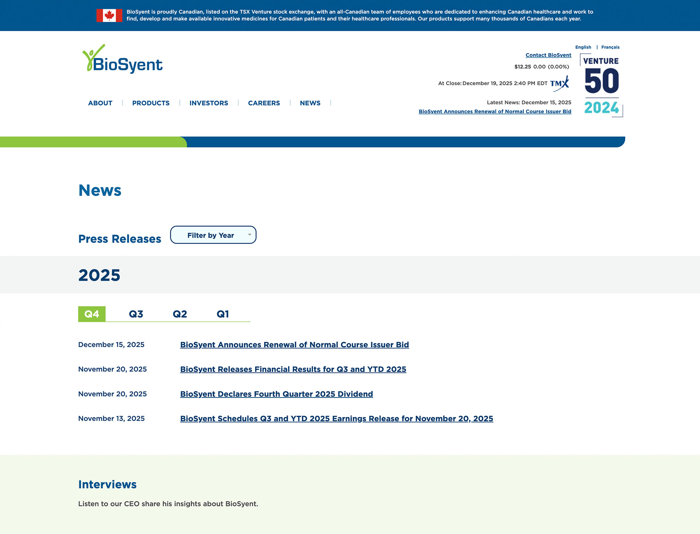Click the BioSyent logo
The height and width of the screenshot is (534, 700).
[x=122, y=59]
